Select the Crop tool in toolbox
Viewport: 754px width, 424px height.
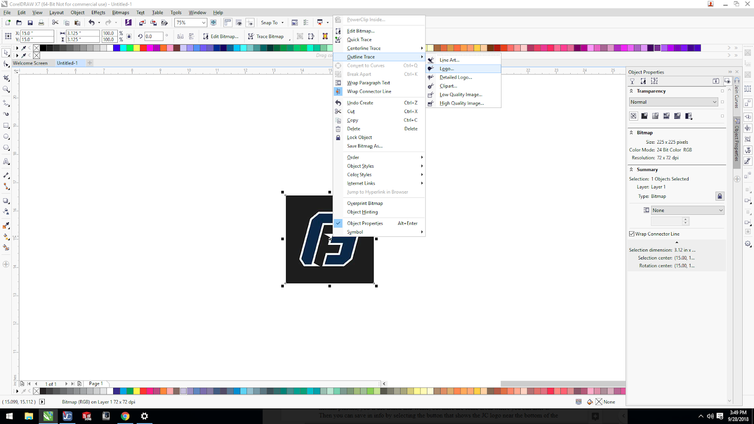point(6,78)
